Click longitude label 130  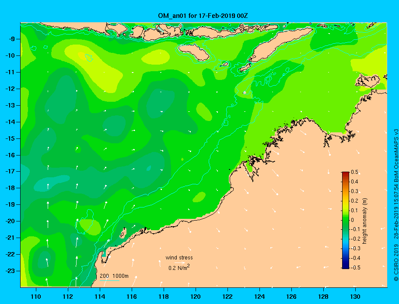click(x=355, y=297)
